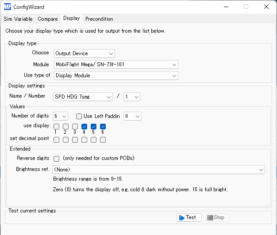Uncheck use display digit 6

pos(103,127)
